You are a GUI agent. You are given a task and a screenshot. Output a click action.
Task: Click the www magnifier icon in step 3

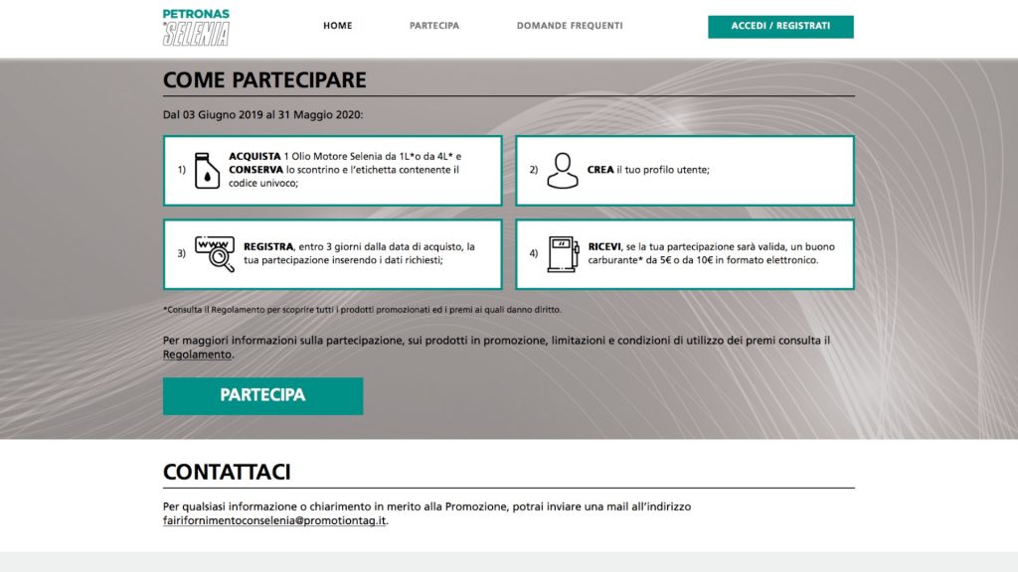click(215, 254)
